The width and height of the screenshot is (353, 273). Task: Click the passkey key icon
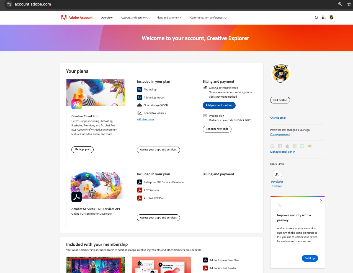click(280, 205)
